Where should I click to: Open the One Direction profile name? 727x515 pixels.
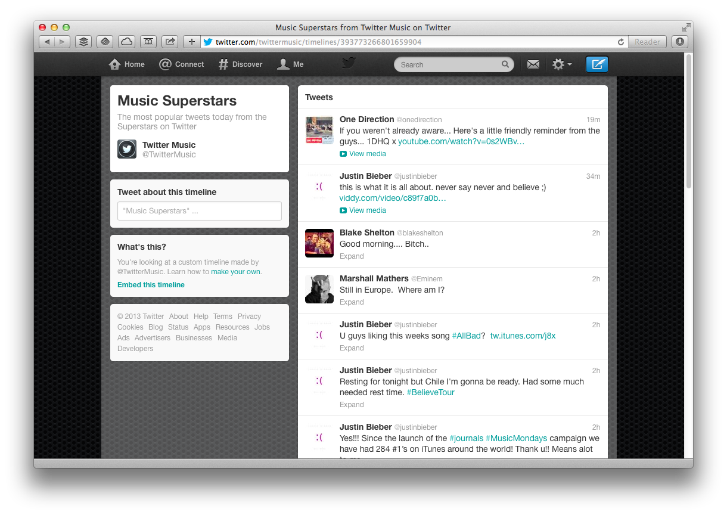367,119
